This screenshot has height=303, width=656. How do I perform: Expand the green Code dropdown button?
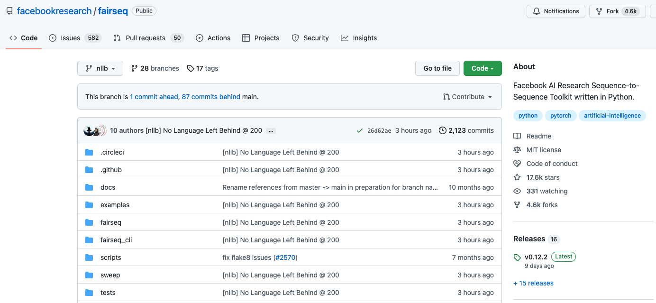click(483, 68)
